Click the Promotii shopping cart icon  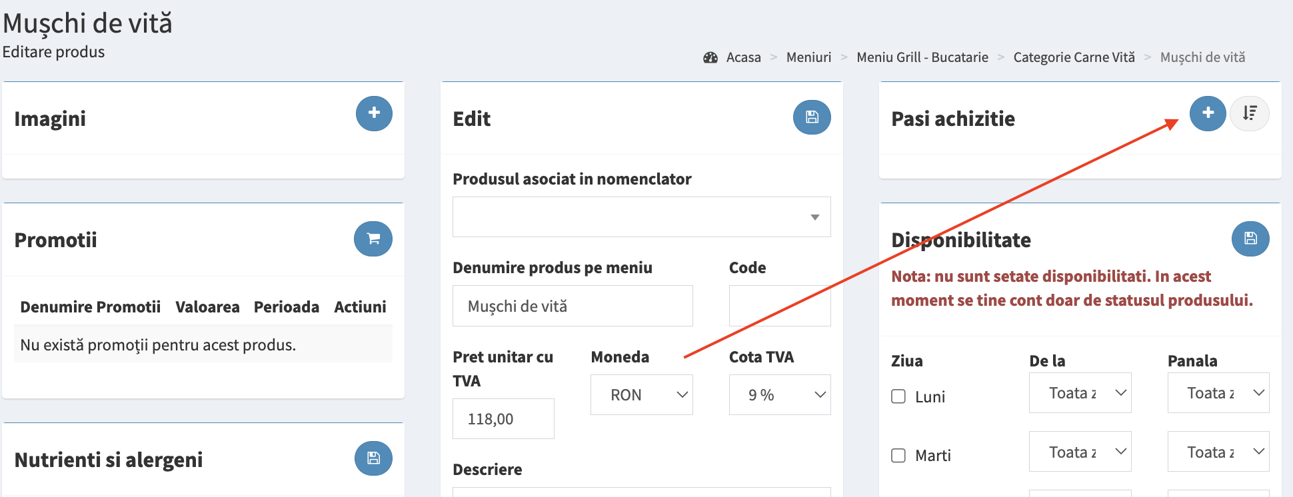373,239
